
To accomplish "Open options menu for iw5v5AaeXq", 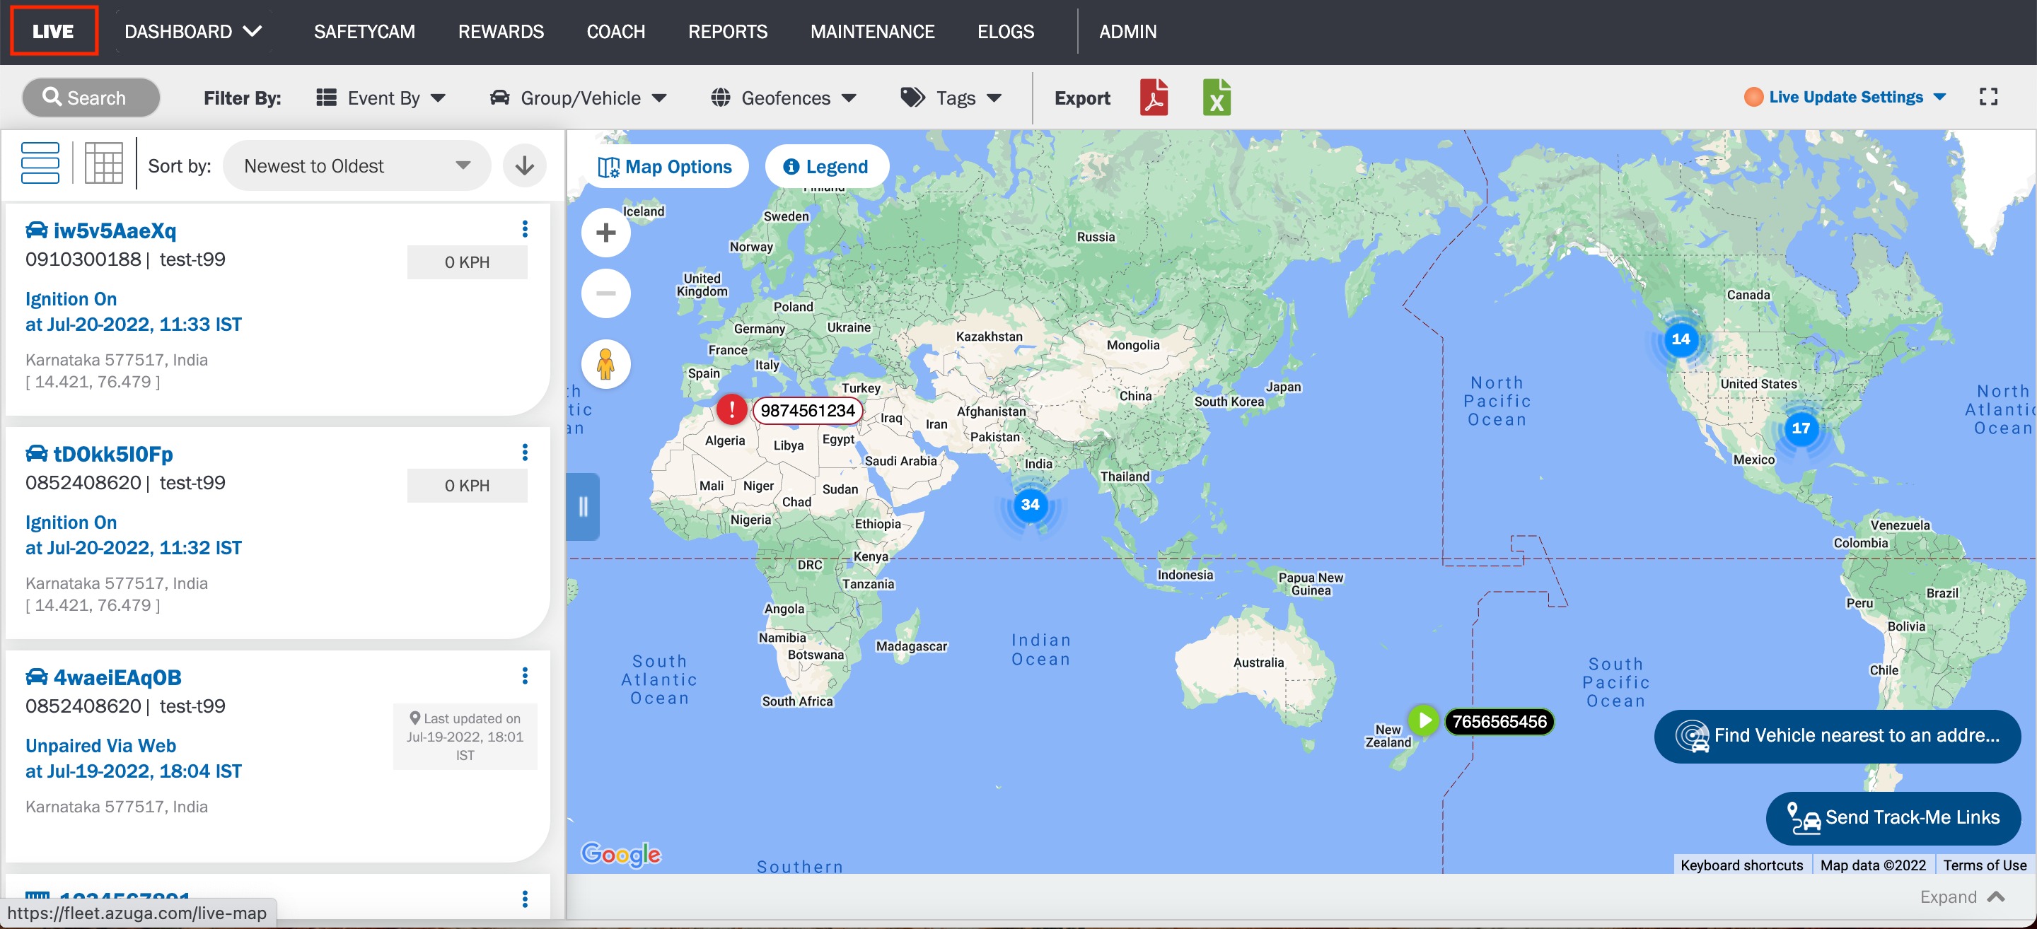I will coord(524,229).
